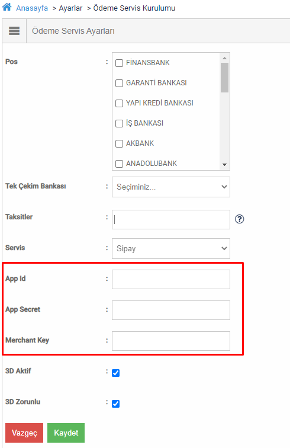This screenshot has width=290, height=448.
Task: Uncheck the 3D Zorunlu checkbox
Action: [x=115, y=404]
